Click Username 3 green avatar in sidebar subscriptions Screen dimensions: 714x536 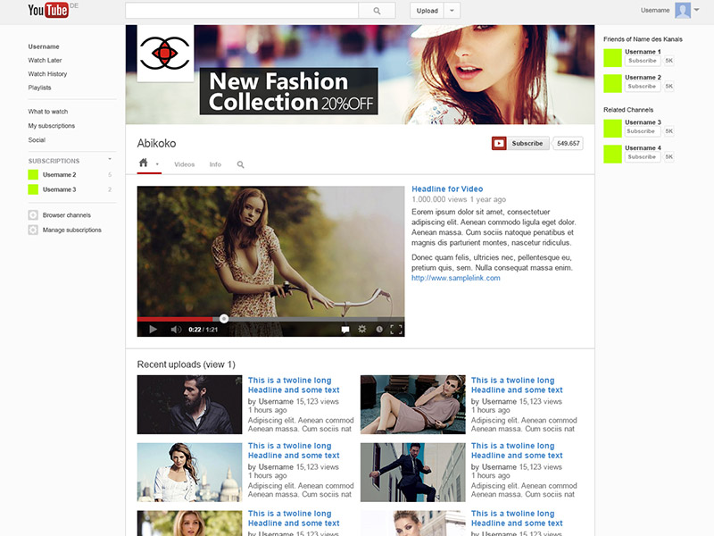point(33,189)
